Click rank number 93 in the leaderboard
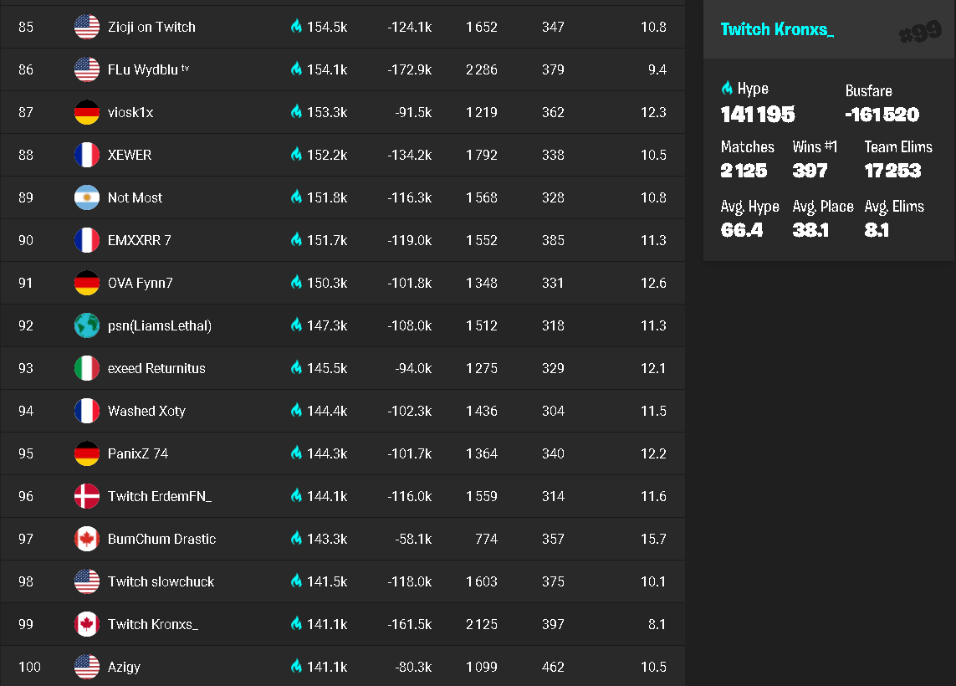 [x=26, y=368]
